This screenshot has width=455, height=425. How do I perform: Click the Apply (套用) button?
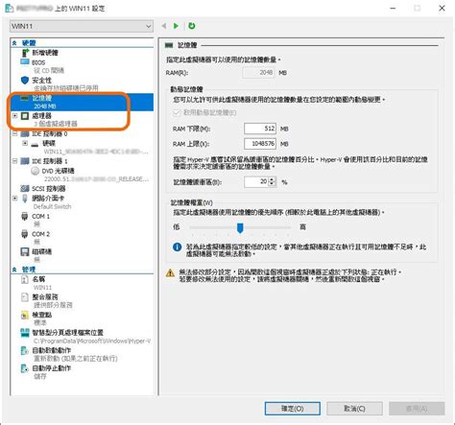(x=417, y=409)
